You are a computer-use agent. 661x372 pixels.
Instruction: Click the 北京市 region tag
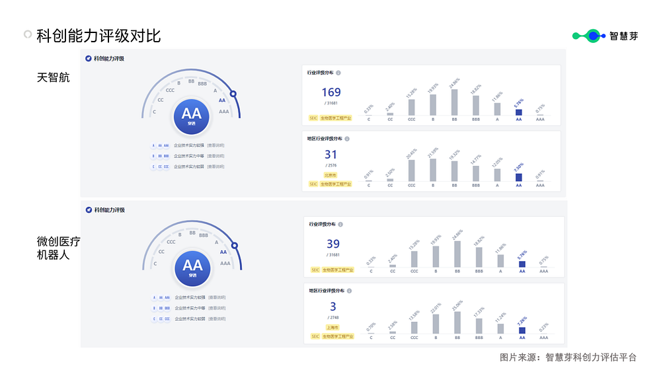click(330, 175)
